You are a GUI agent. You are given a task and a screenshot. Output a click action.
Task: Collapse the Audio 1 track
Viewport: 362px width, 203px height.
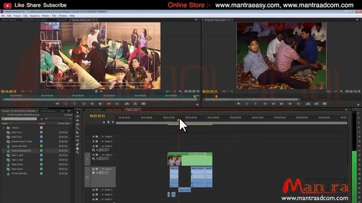coord(103,169)
